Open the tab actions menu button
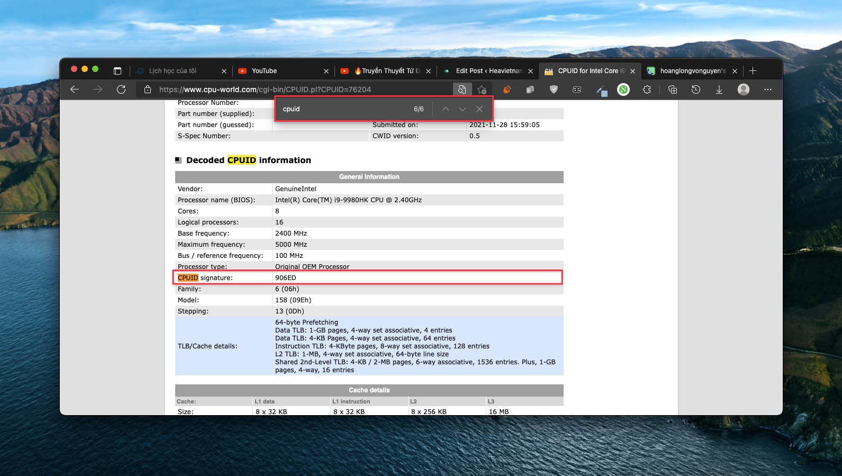The image size is (842, 476). pyautogui.click(x=117, y=71)
